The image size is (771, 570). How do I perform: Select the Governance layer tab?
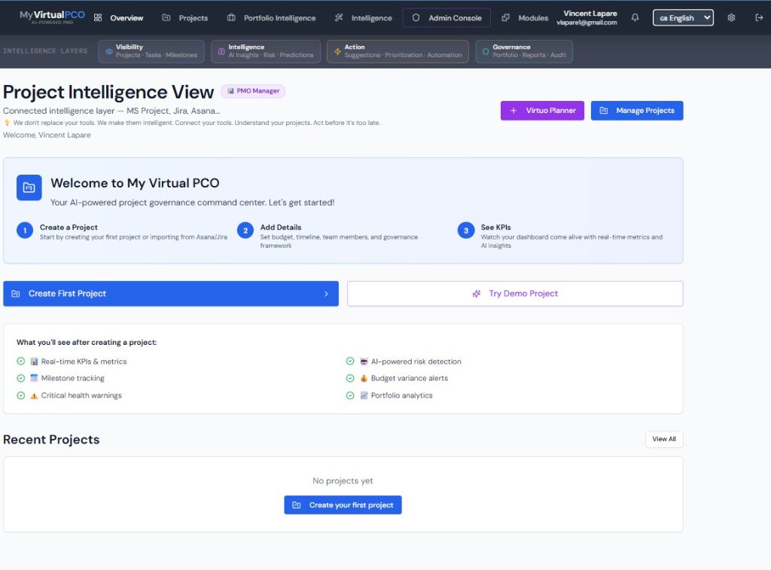(524, 51)
